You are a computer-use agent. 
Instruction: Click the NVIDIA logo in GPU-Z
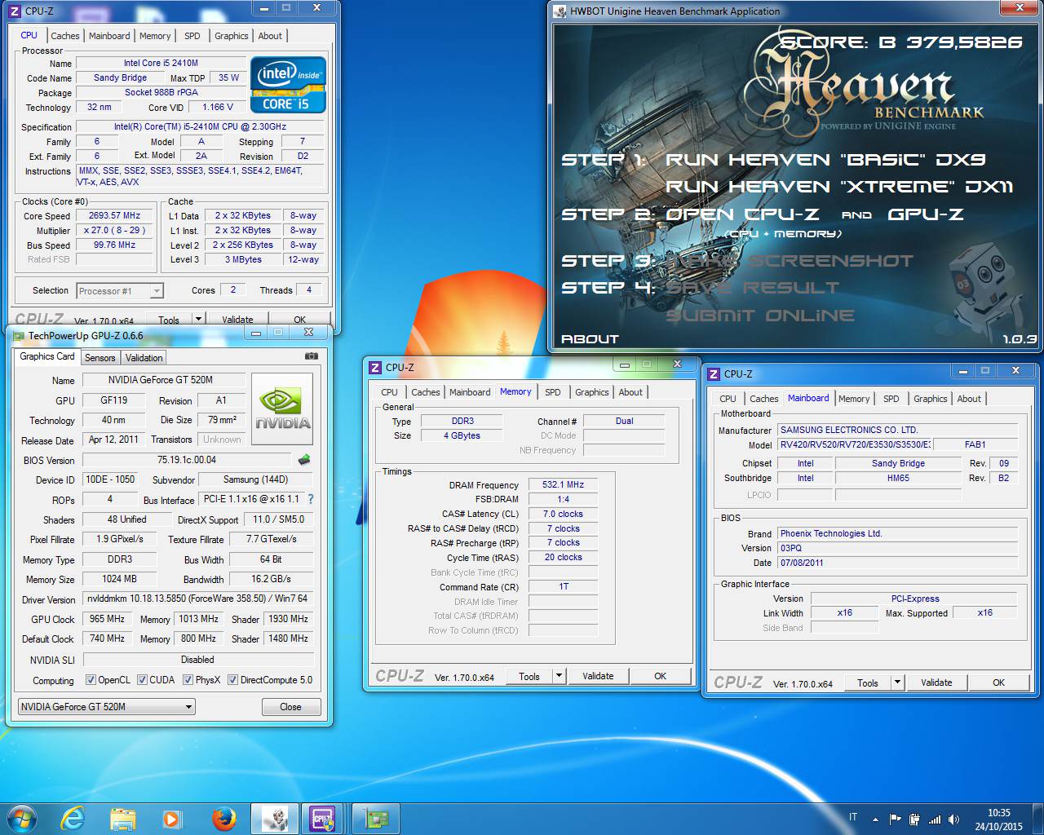283,409
